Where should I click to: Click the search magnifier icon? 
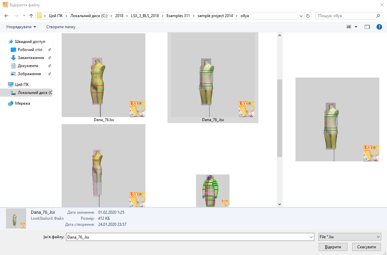(x=378, y=16)
